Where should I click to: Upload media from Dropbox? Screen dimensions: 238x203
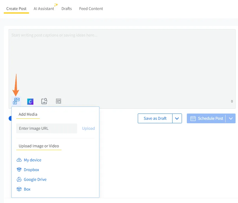pyautogui.click(x=31, y=169)
